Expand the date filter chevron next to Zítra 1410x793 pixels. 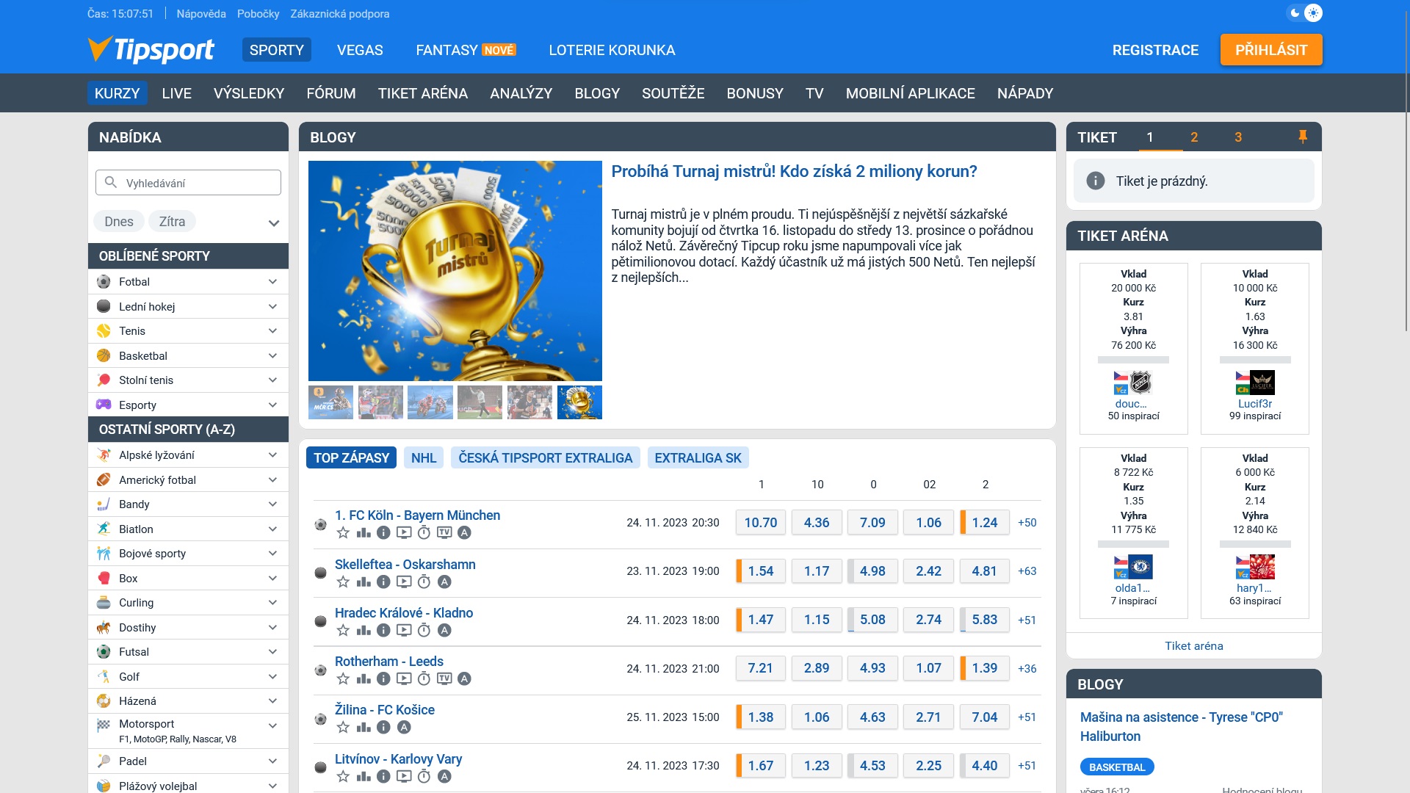(274, 223)
